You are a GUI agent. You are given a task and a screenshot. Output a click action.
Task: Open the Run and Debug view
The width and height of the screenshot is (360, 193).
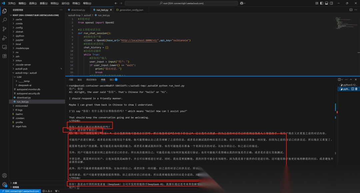tap(4, 38)
